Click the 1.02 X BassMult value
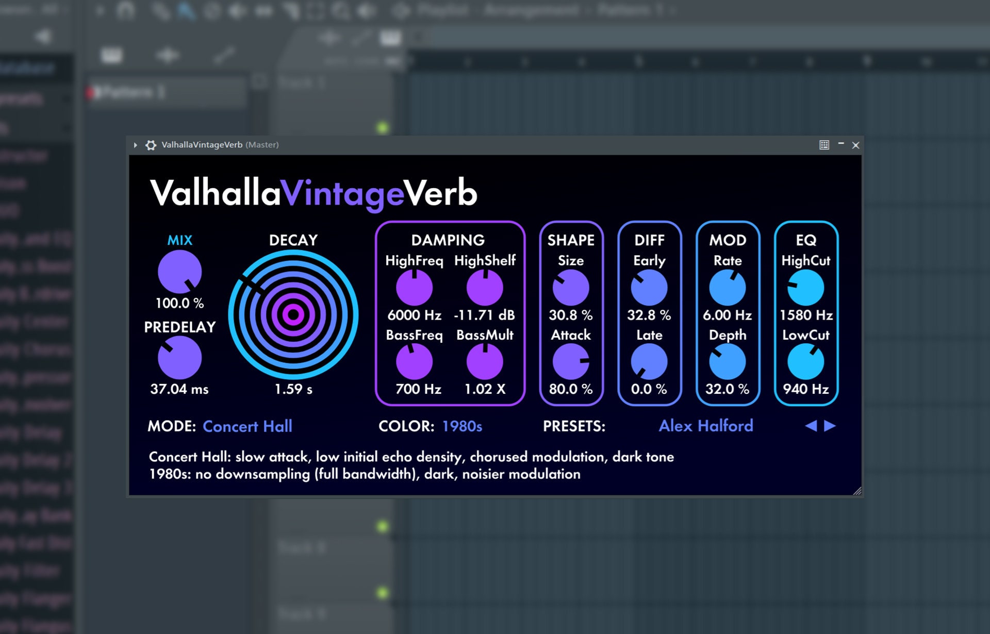Image resolution: width=990 pixels, height=634 pixels. [x=485, y=389]
